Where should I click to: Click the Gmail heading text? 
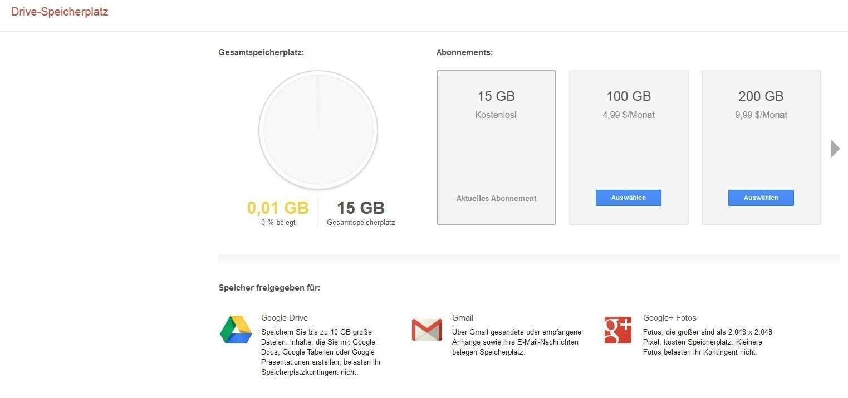click(x=463, y=318)
